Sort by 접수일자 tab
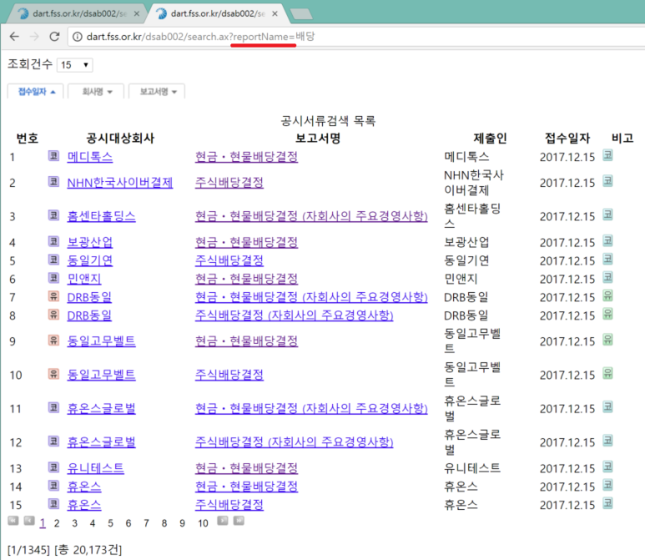The height and width of the screenshot is (560, 645). point(36,91)
